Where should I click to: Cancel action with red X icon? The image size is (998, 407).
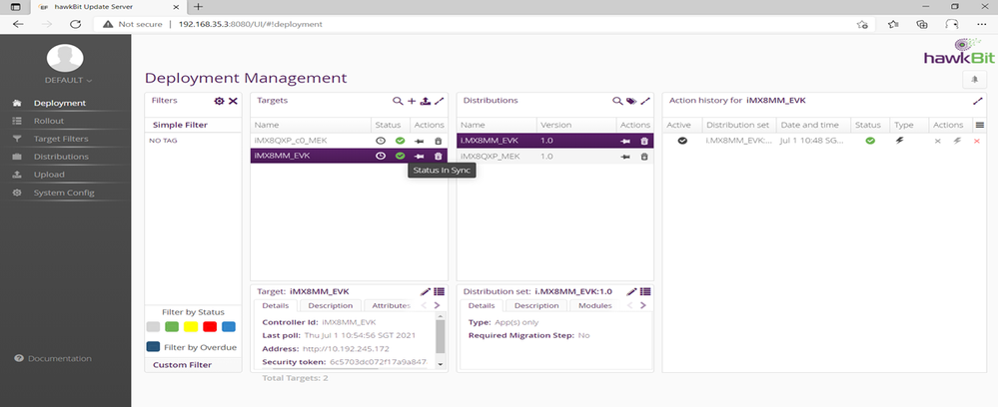coord(976,142)
